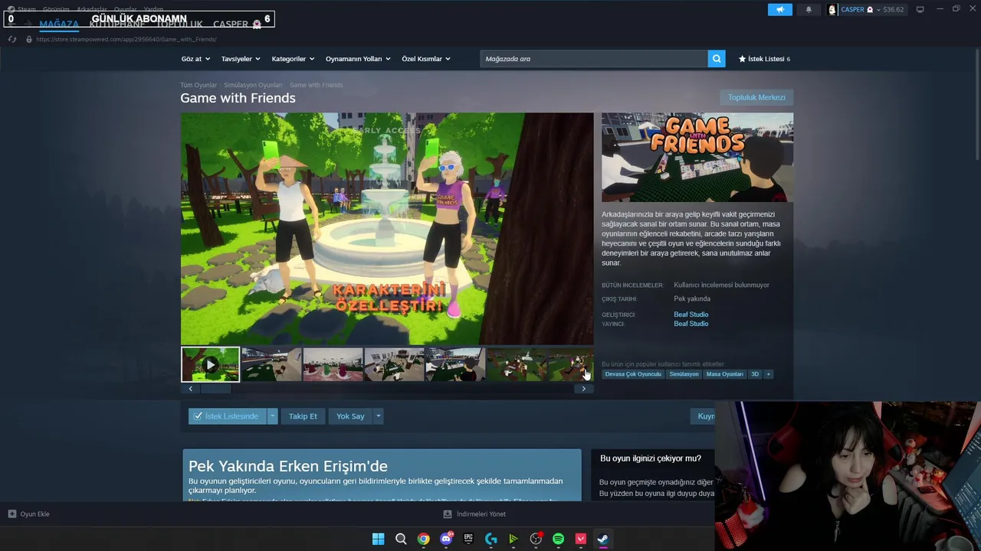Open the Yardım menu
This screenshot has height=551, width=981.
[x=153, y=9]
